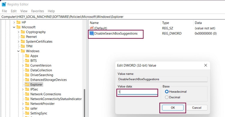This screenshot has width=225, height=117.
Task: Select the Peernet key label
Action: tap(31, 37)
